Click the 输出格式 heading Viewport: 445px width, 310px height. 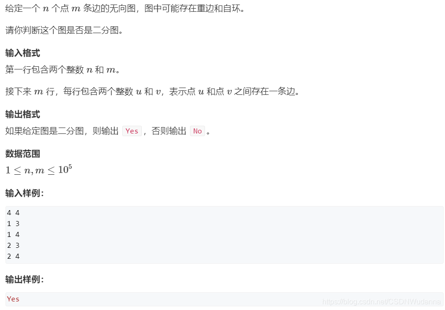pos(23,114)
